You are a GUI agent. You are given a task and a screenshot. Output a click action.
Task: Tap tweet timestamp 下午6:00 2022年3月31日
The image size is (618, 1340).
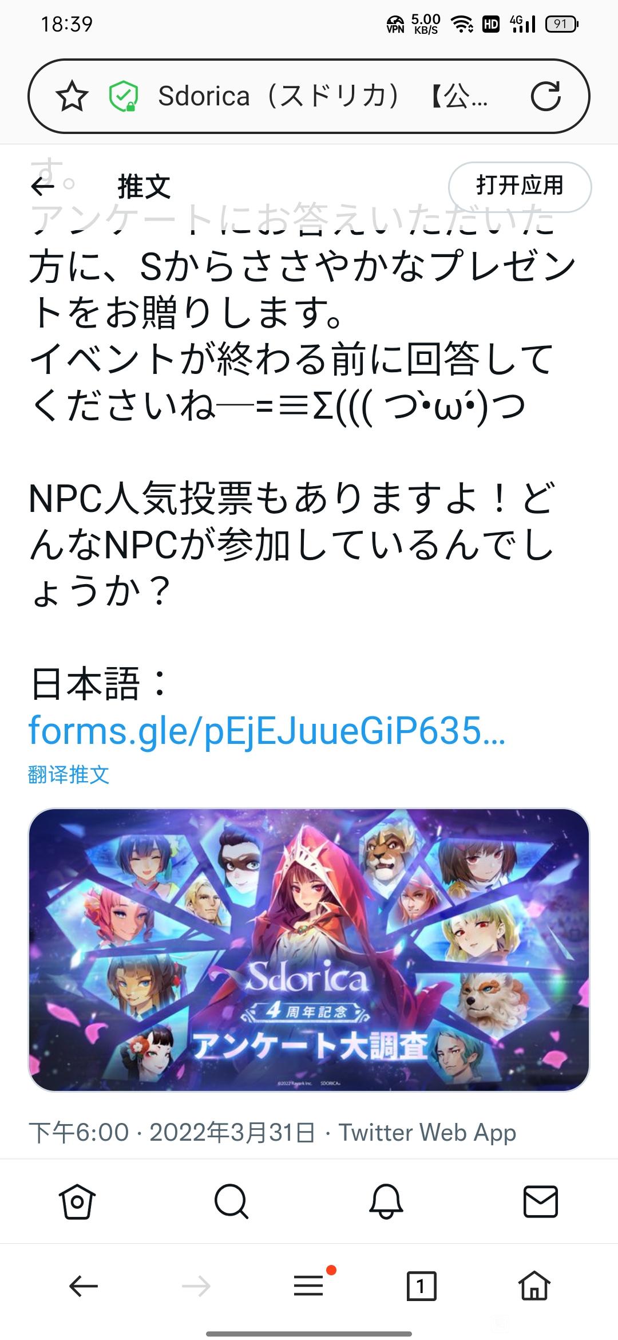pyautogui.click(x=172, y=1133)
